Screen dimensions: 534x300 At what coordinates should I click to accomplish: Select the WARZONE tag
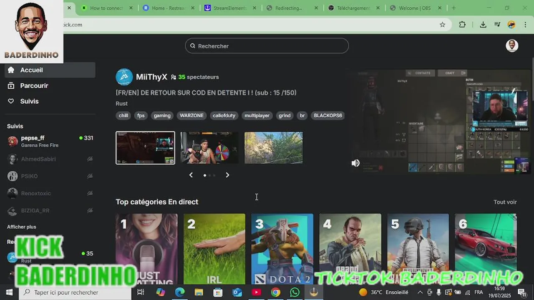(192, 115)
